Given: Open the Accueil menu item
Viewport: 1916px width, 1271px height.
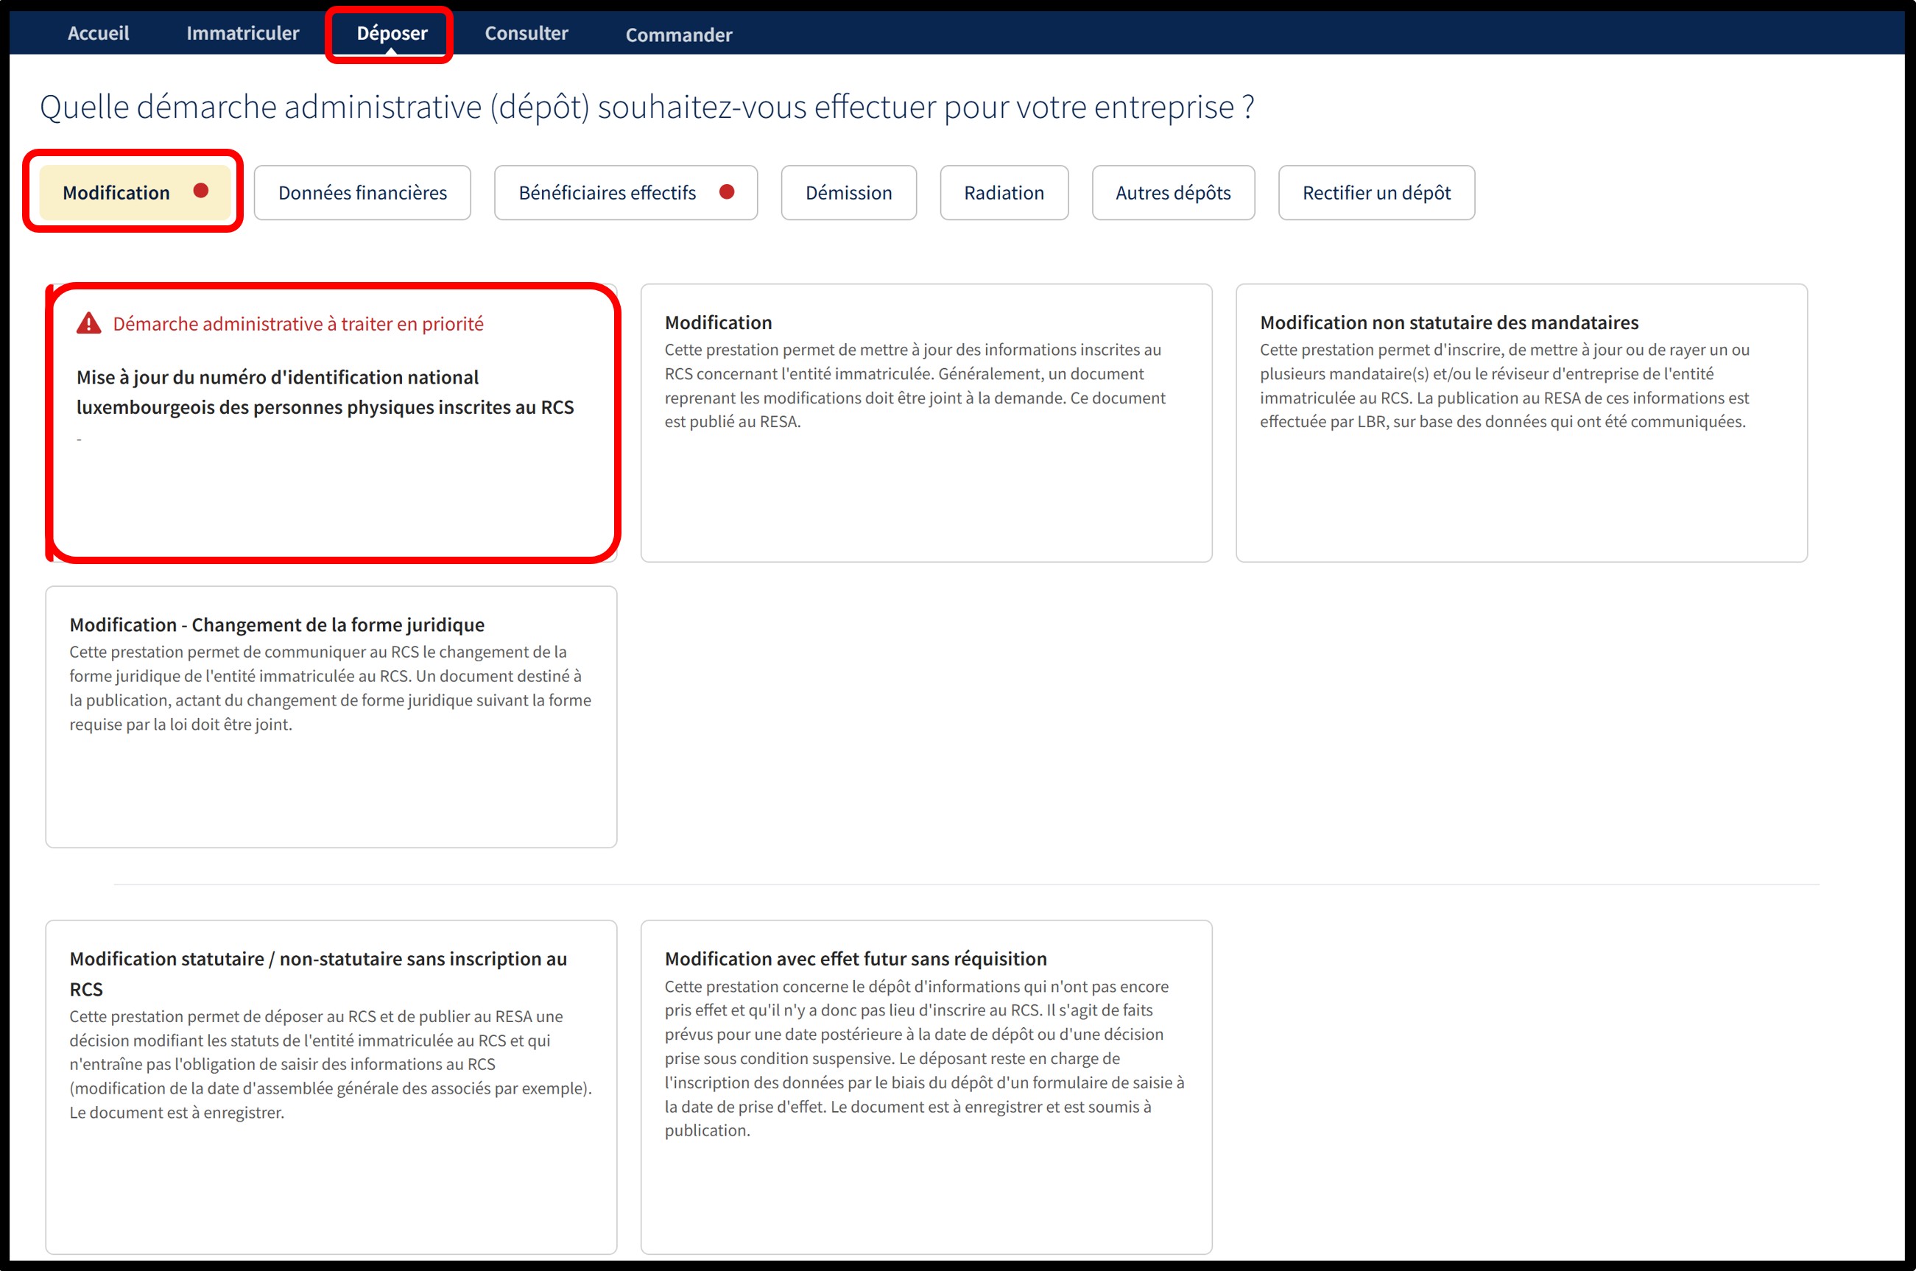Looking at the screenshot, I should 98,33.
